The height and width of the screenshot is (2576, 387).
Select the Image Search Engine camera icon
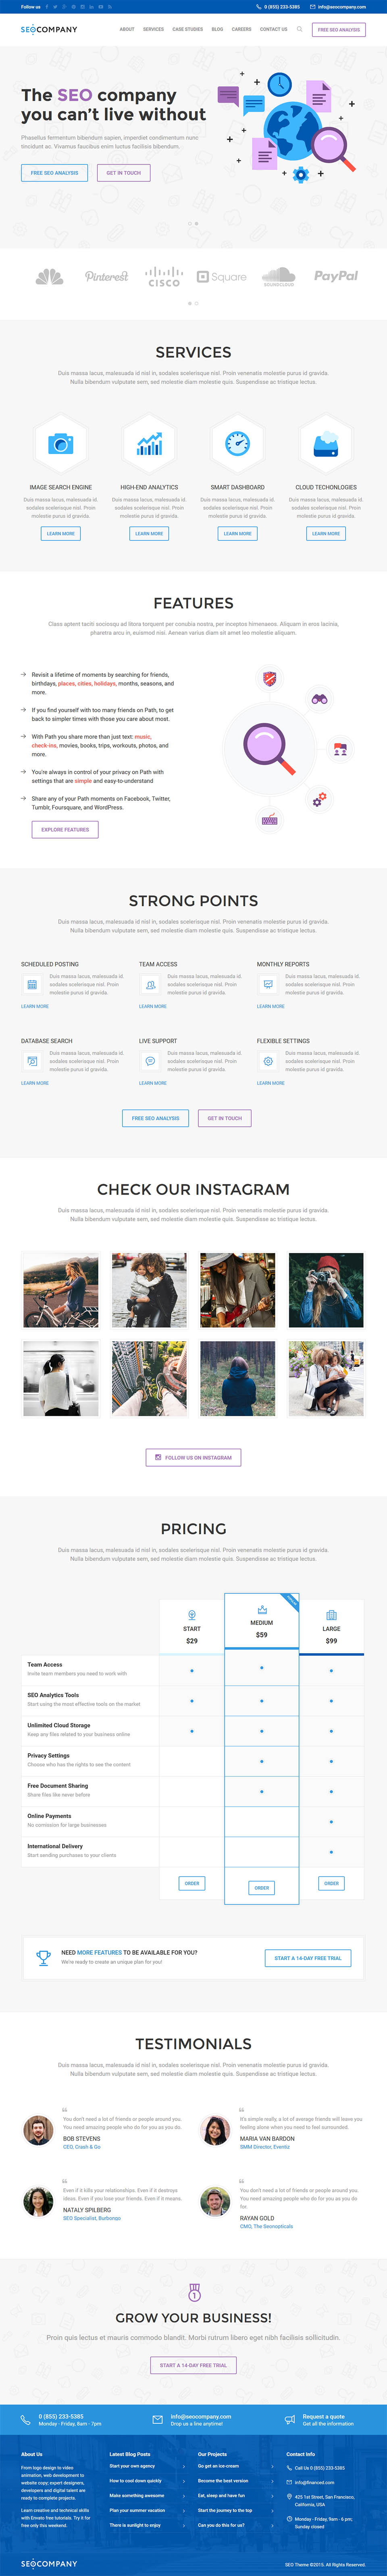coord(61,443)
